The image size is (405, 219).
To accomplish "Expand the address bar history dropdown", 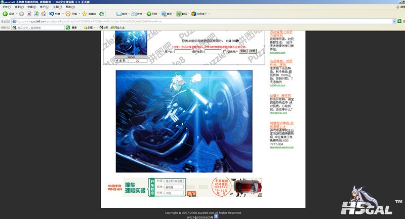I will (393, 21).
